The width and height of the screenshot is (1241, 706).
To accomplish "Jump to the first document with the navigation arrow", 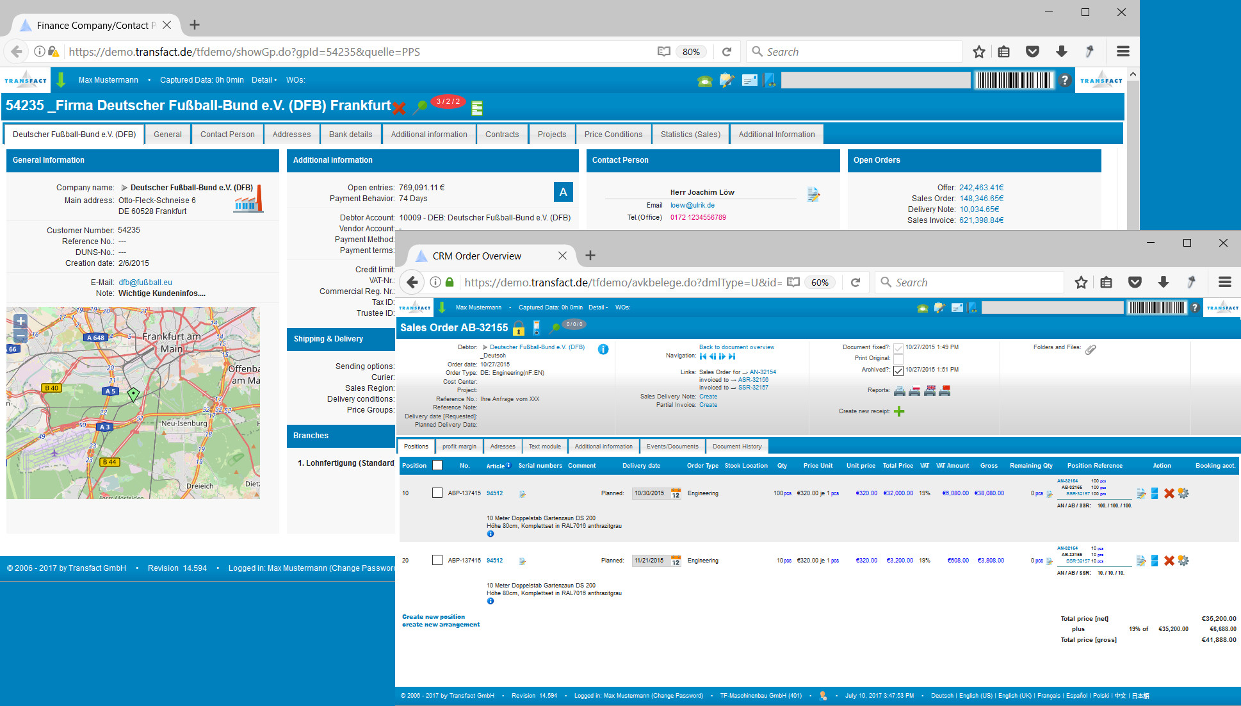I will pyautogui.click(x=703, y=356).
